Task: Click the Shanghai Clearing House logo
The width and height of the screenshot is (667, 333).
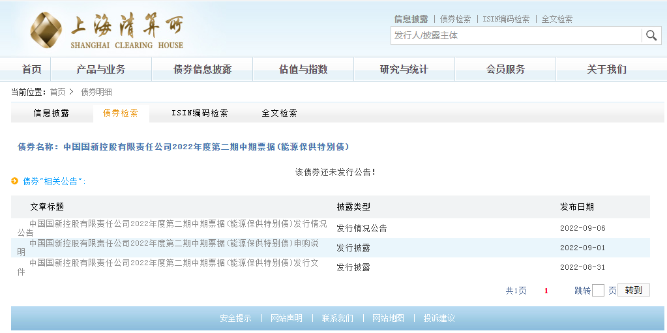Action: [108, 30]
